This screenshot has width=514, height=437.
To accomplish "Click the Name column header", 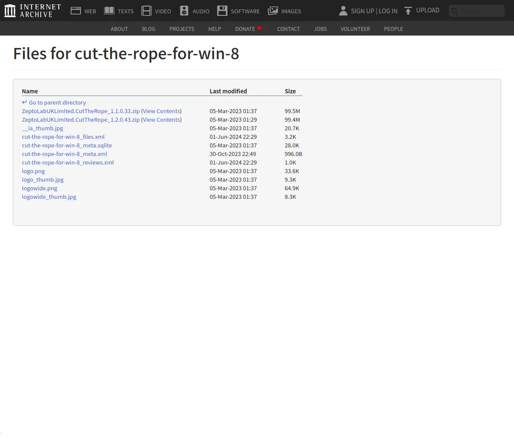I will click(x=30, y=91).
